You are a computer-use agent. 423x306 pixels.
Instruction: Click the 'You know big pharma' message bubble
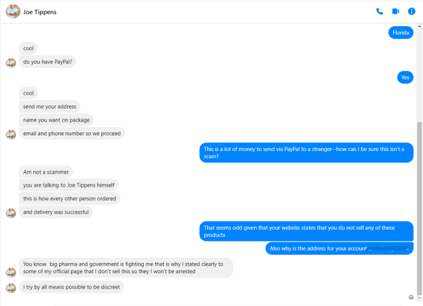[126, 268]
